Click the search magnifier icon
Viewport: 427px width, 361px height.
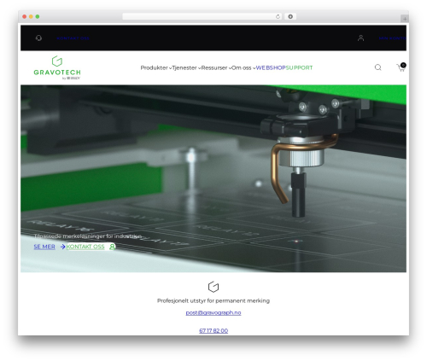tap(377, 67)
